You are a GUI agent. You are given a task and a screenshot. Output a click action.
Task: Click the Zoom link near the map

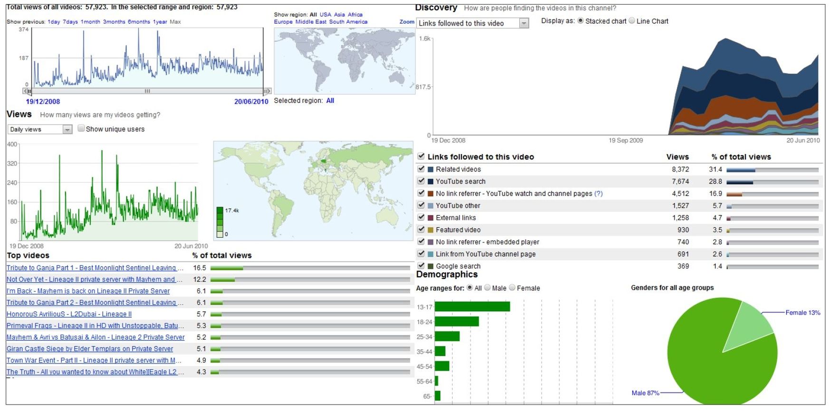(x=407, y=22)
